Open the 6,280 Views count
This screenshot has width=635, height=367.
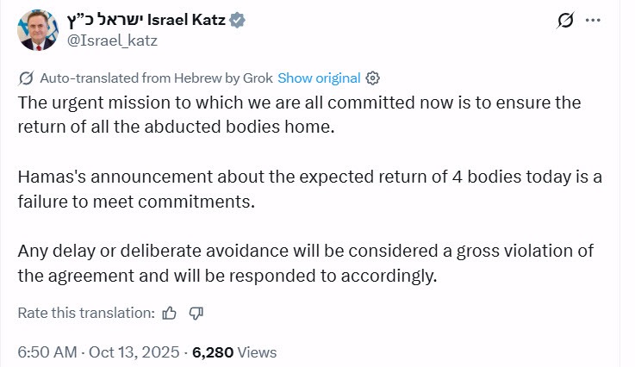[x=234, y=351]
